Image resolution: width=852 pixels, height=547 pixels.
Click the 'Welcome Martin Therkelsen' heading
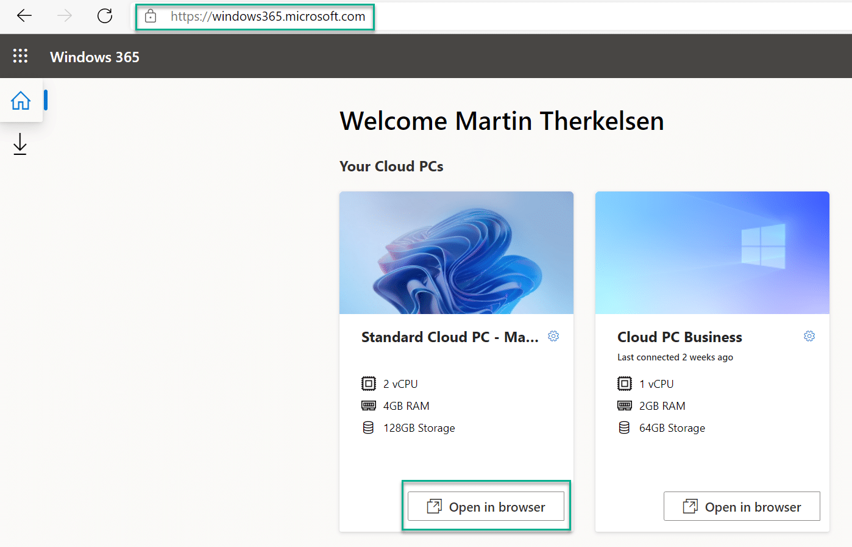click(502, 121)
